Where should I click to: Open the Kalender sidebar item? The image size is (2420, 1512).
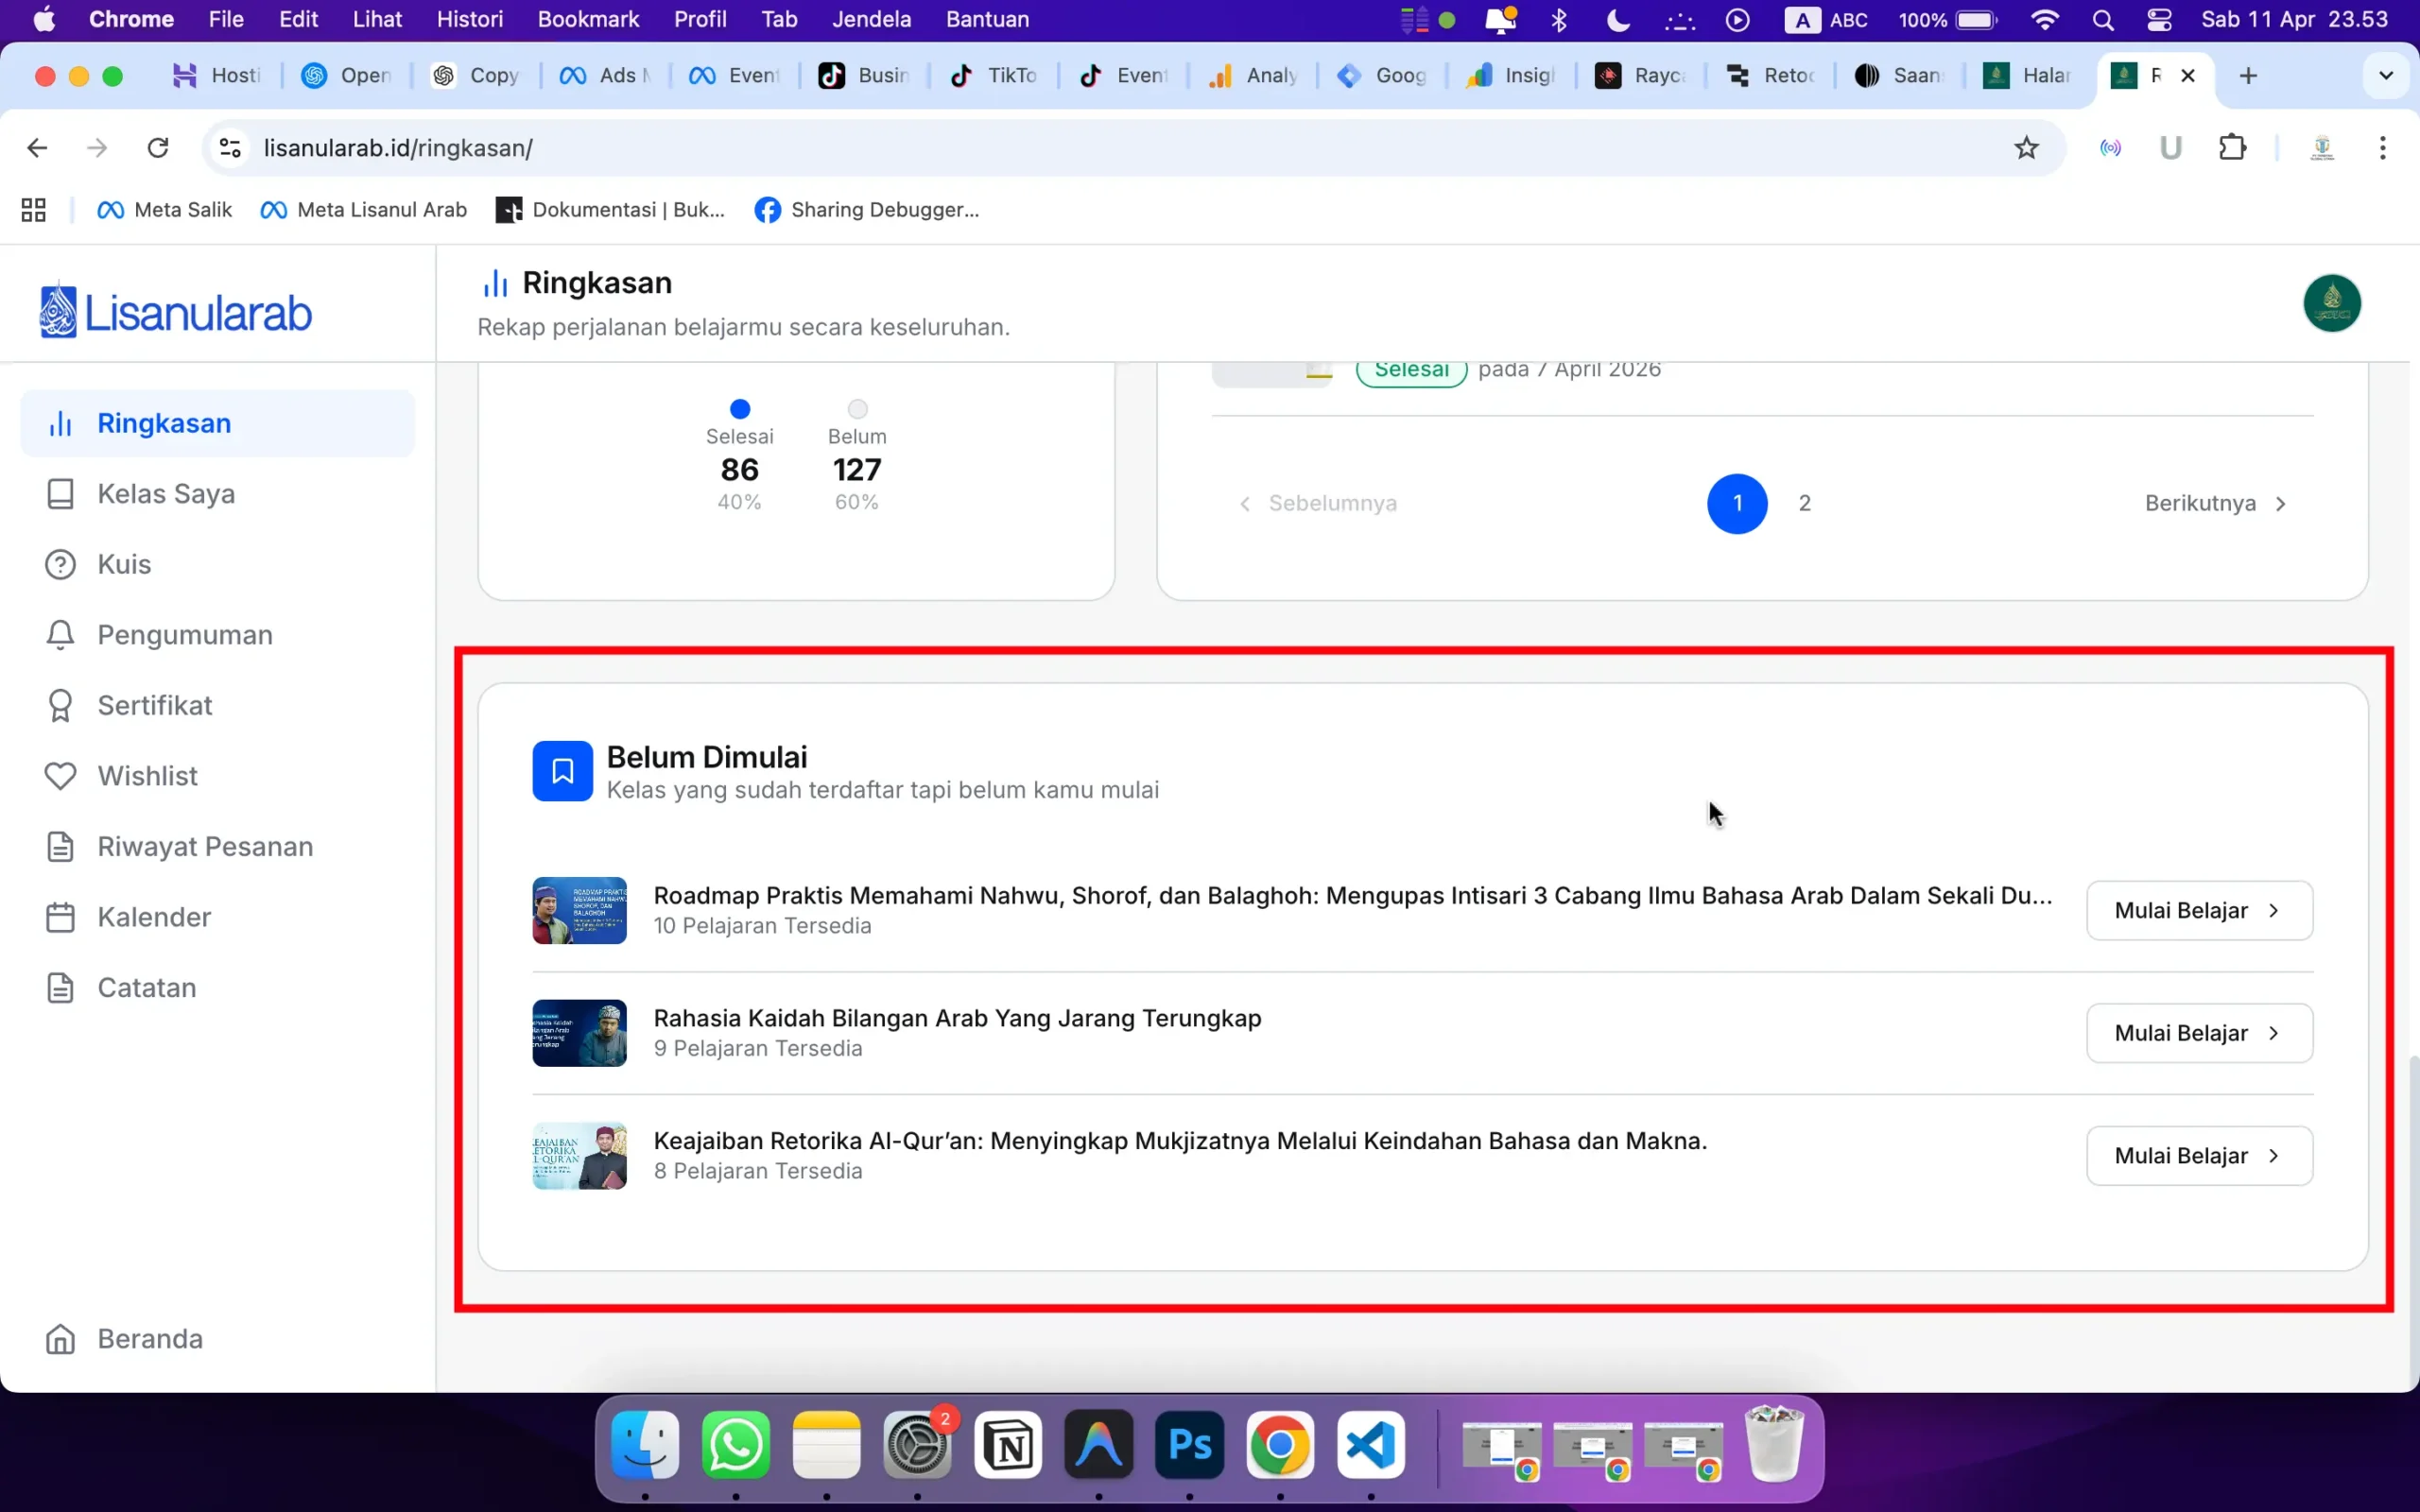(153, 916)
